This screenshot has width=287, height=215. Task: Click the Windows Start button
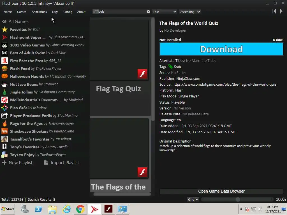tap(8, 209)
